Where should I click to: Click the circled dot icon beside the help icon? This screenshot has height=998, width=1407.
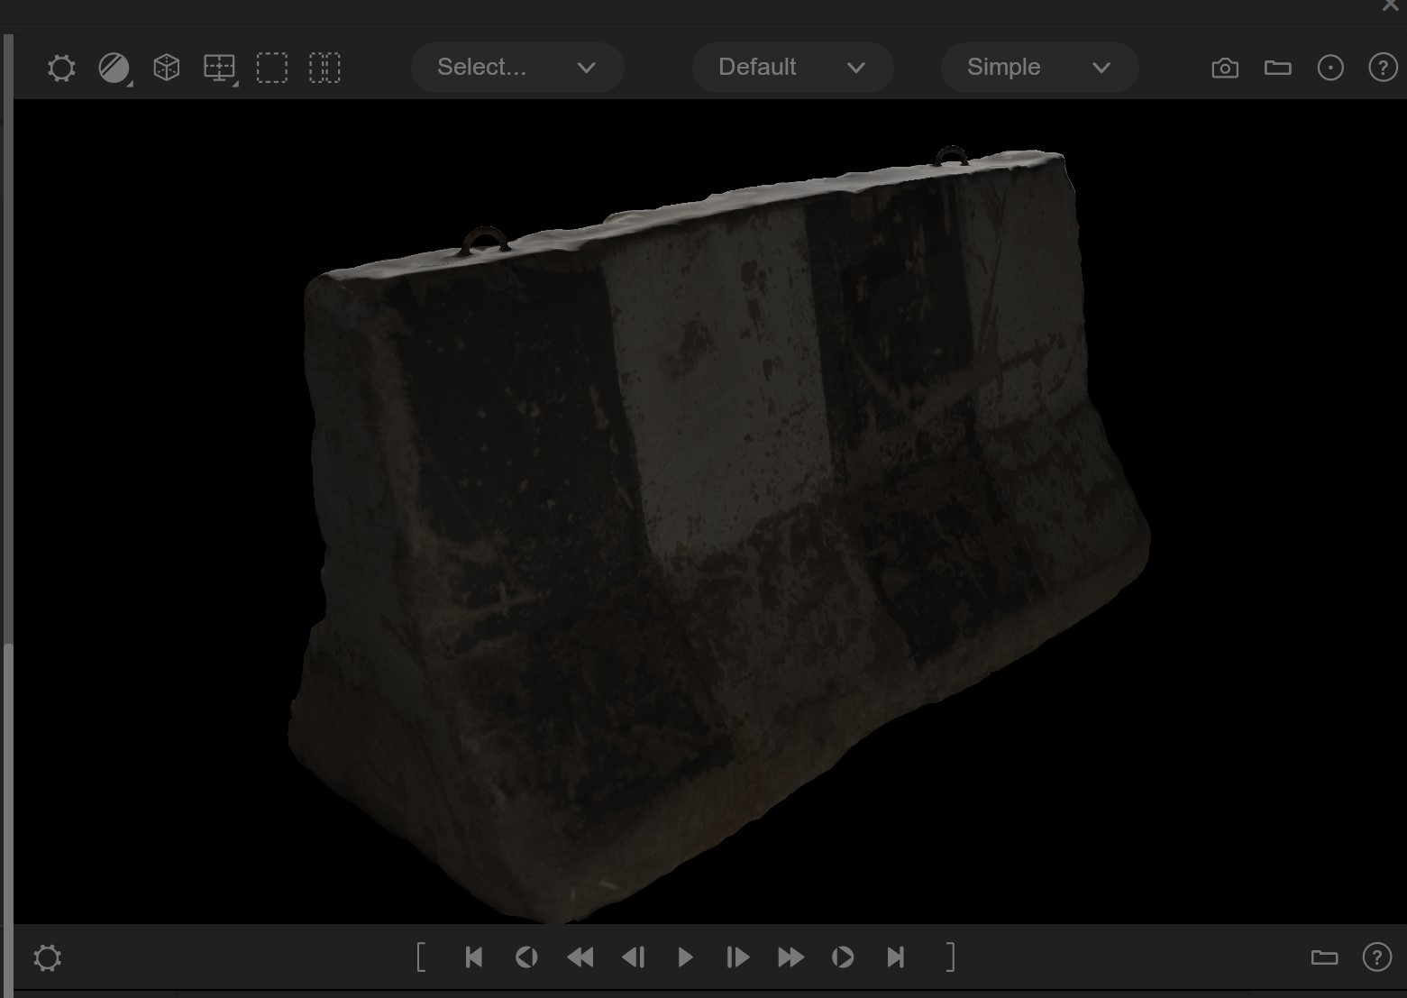(1330, 68)
